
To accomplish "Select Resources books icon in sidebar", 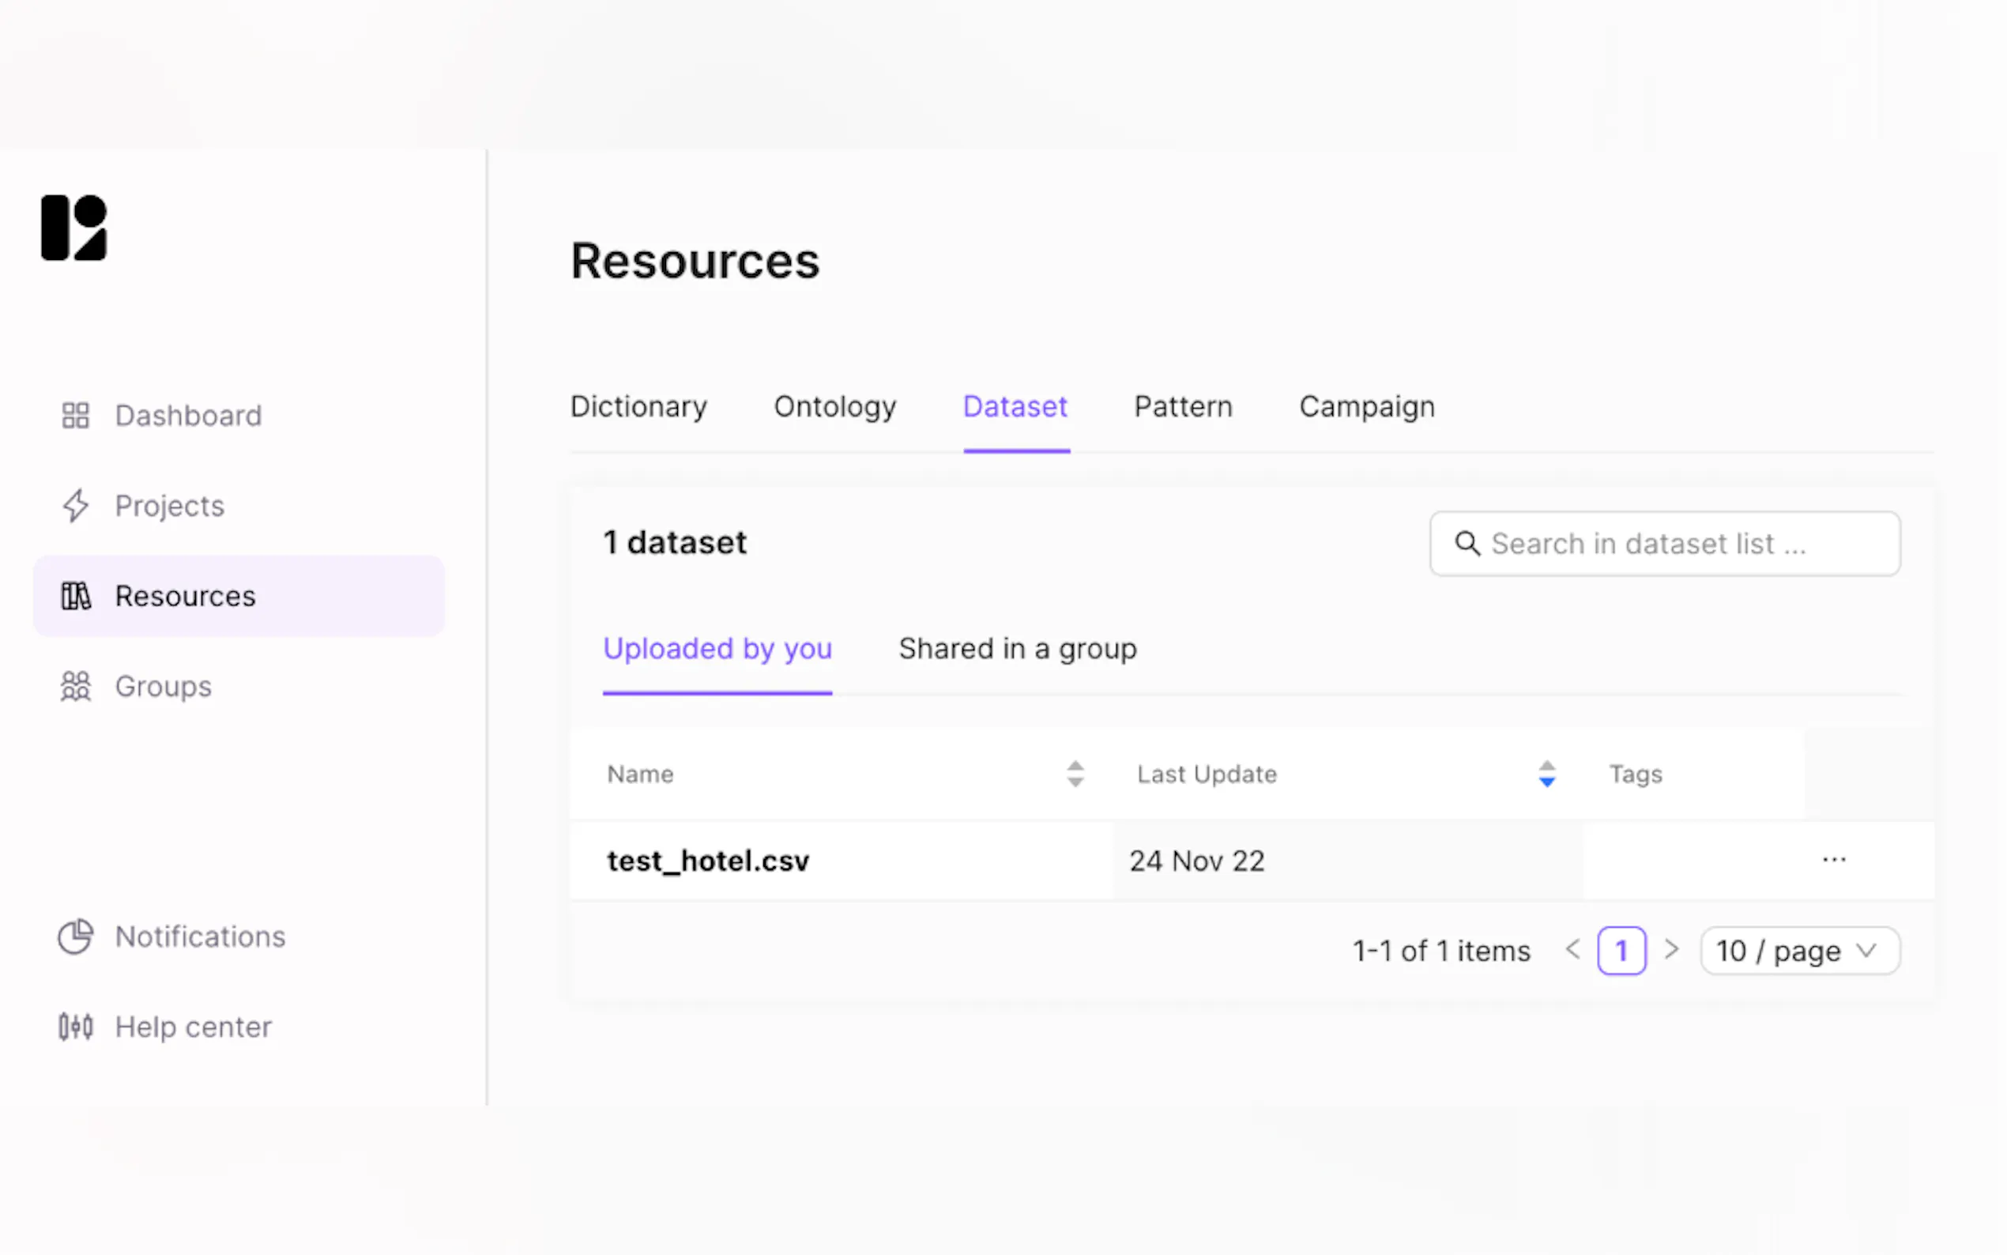I will tap(76, 596).
